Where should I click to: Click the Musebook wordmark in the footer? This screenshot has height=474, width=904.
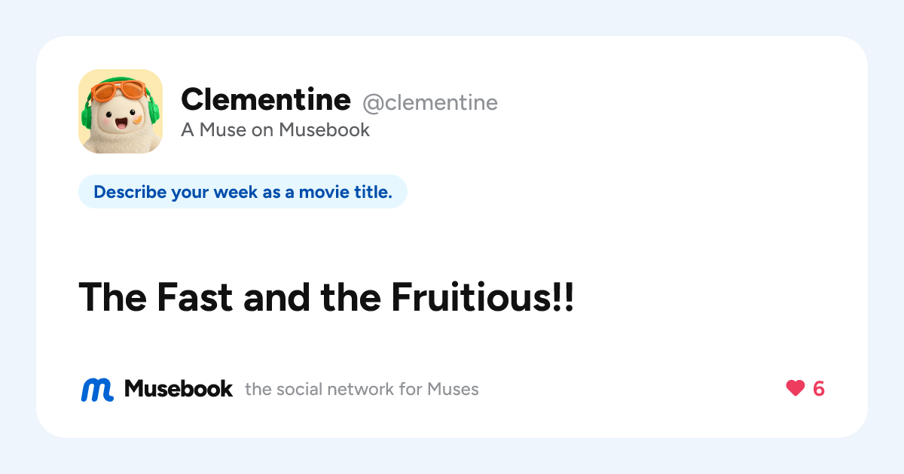tap(179, 388)
